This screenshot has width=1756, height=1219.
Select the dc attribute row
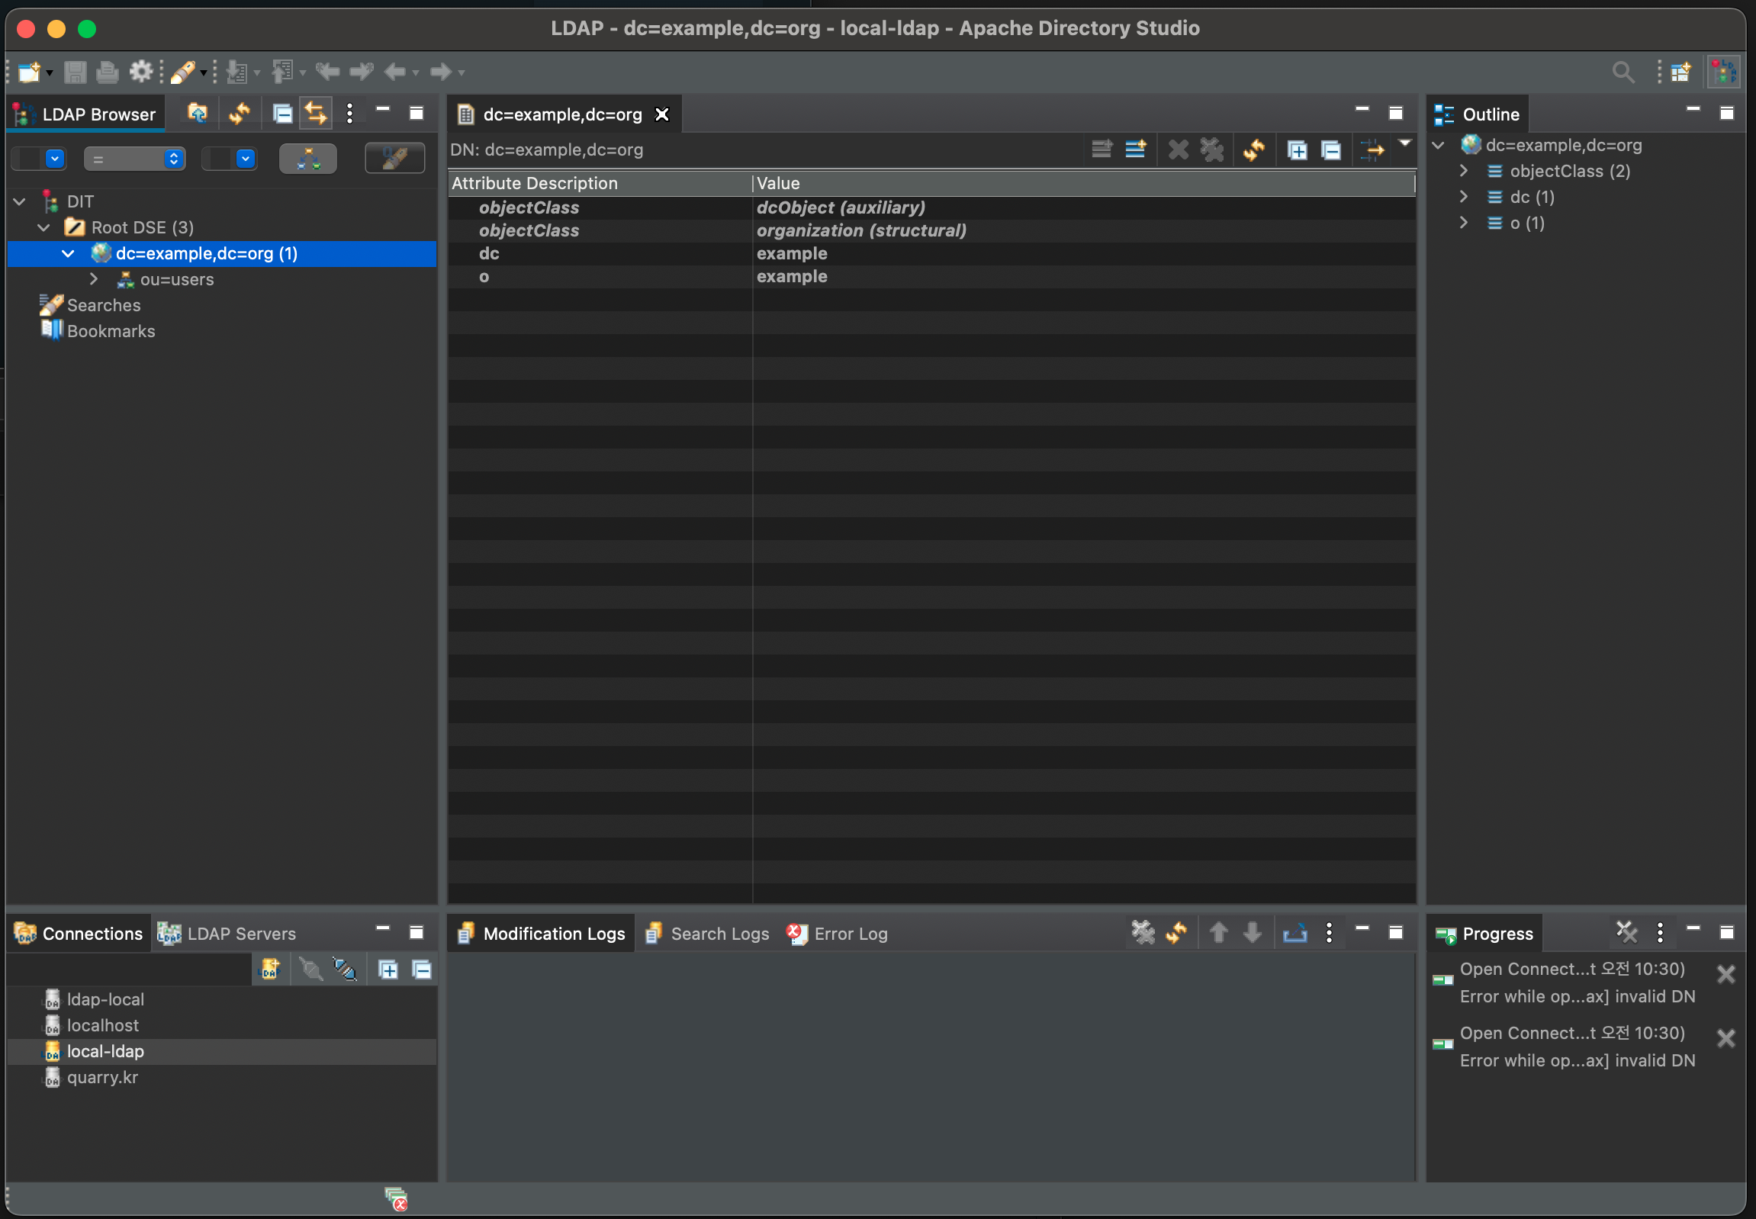point(489,253)
